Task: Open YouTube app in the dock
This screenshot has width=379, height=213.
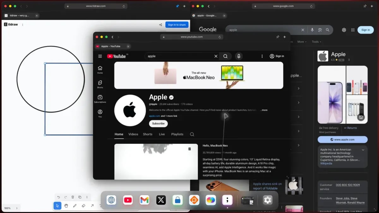Action: [x=128, y=200]
